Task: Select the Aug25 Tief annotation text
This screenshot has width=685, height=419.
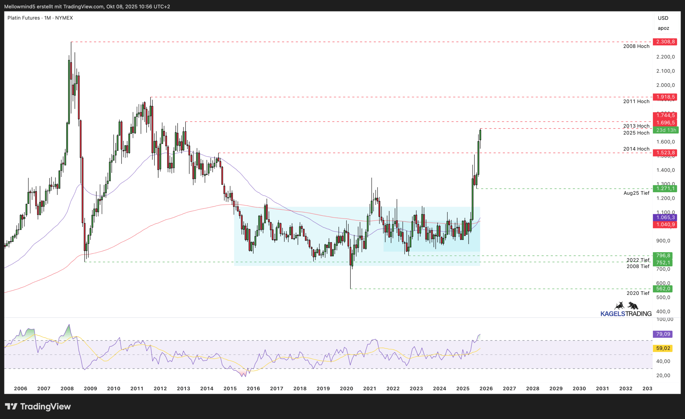Action: [x=636, y=193]
